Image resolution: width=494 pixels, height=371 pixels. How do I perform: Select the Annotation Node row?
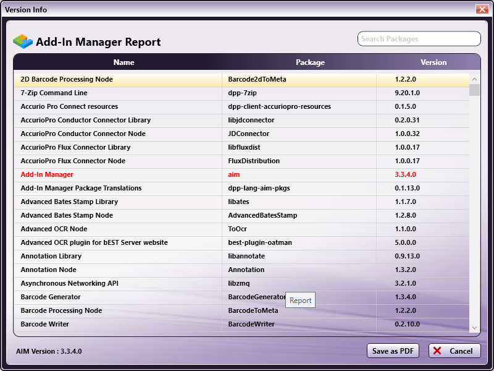[241, 270]
